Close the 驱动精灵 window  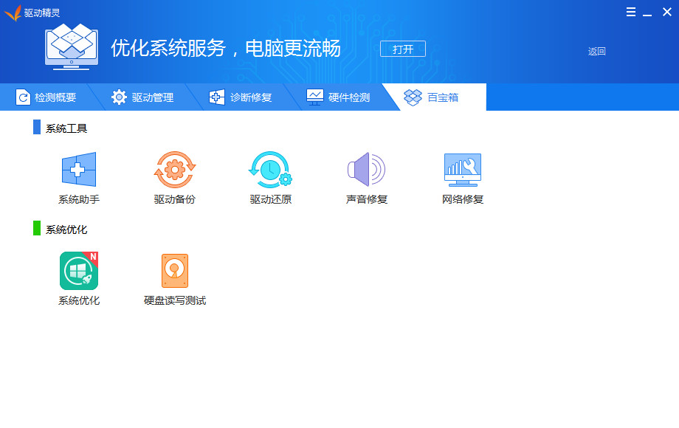point(667,12)
